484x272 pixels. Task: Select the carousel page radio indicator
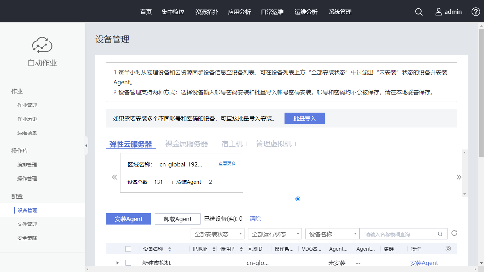298,199
